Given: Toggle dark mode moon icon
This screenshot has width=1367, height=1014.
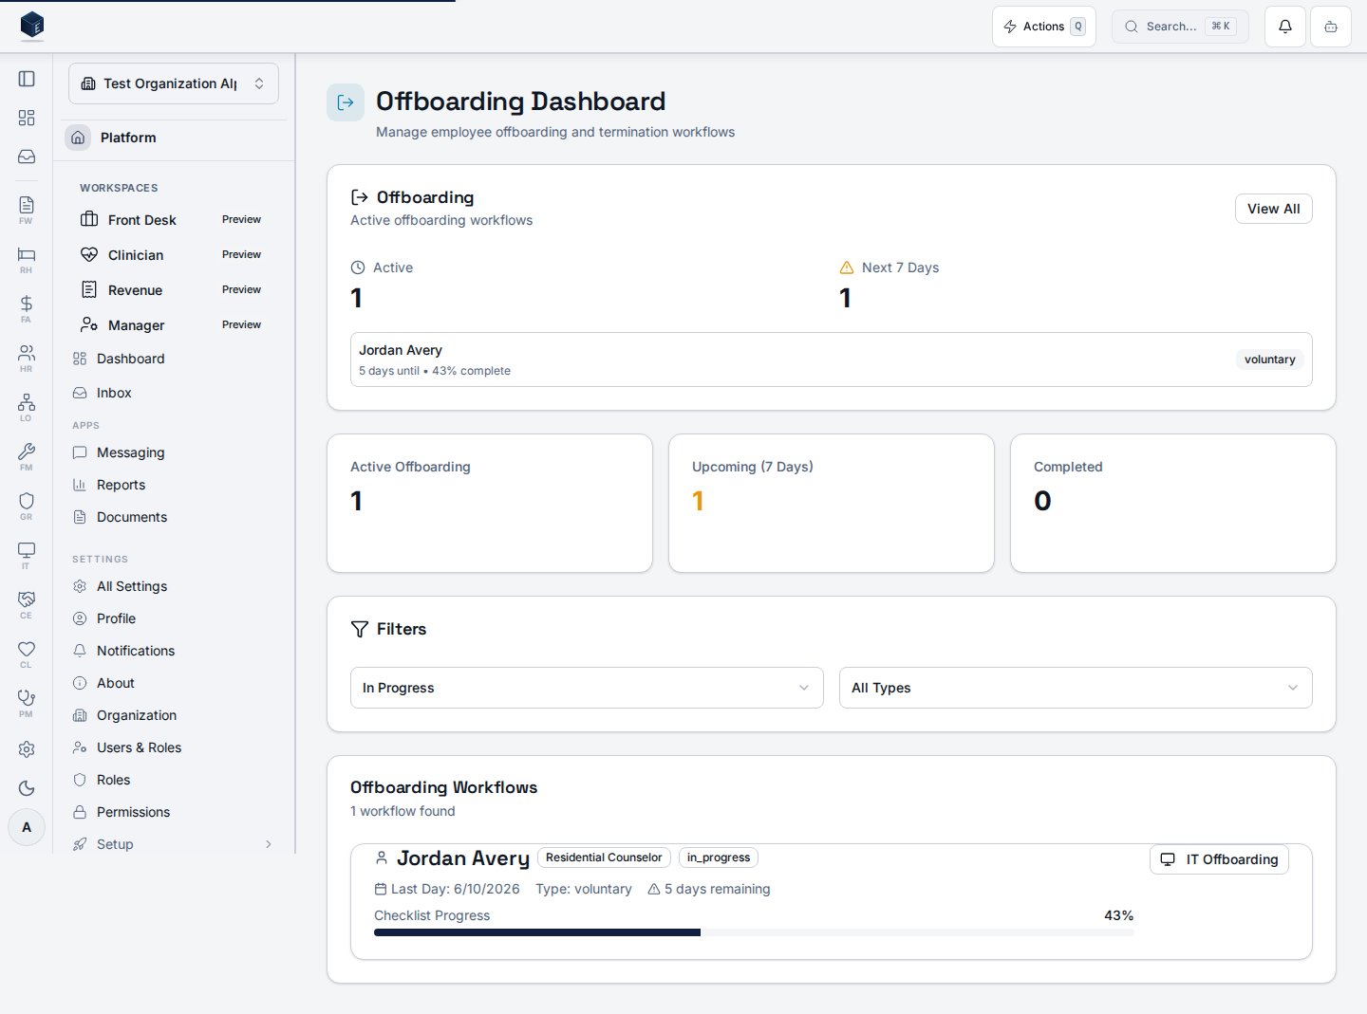Looking at the screenshot, I should 27,788.
